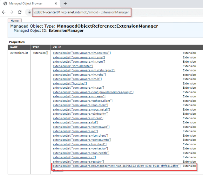
Task: Click the browser forward arrow
Action: (12, 12)
